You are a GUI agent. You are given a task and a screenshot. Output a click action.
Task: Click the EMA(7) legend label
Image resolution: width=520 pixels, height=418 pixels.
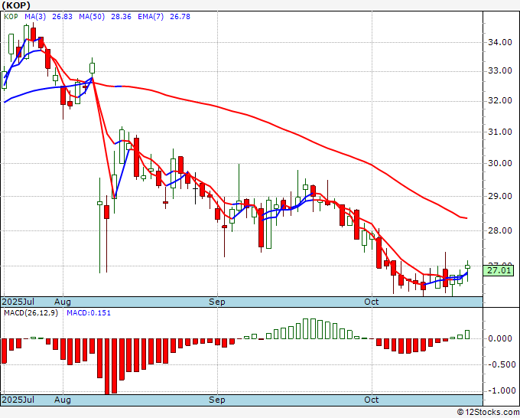point(151,17)
